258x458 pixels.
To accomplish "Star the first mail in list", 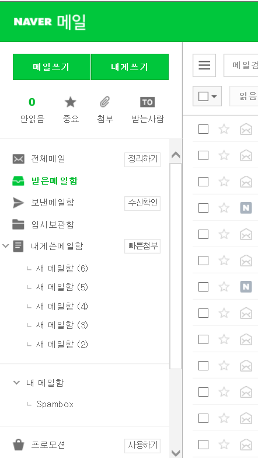I will (x=224, y=129).
